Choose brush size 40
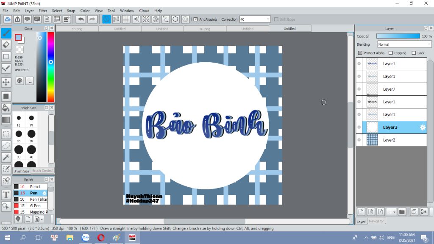This screenshot has height=244, width=434. (x=31, y=150)
